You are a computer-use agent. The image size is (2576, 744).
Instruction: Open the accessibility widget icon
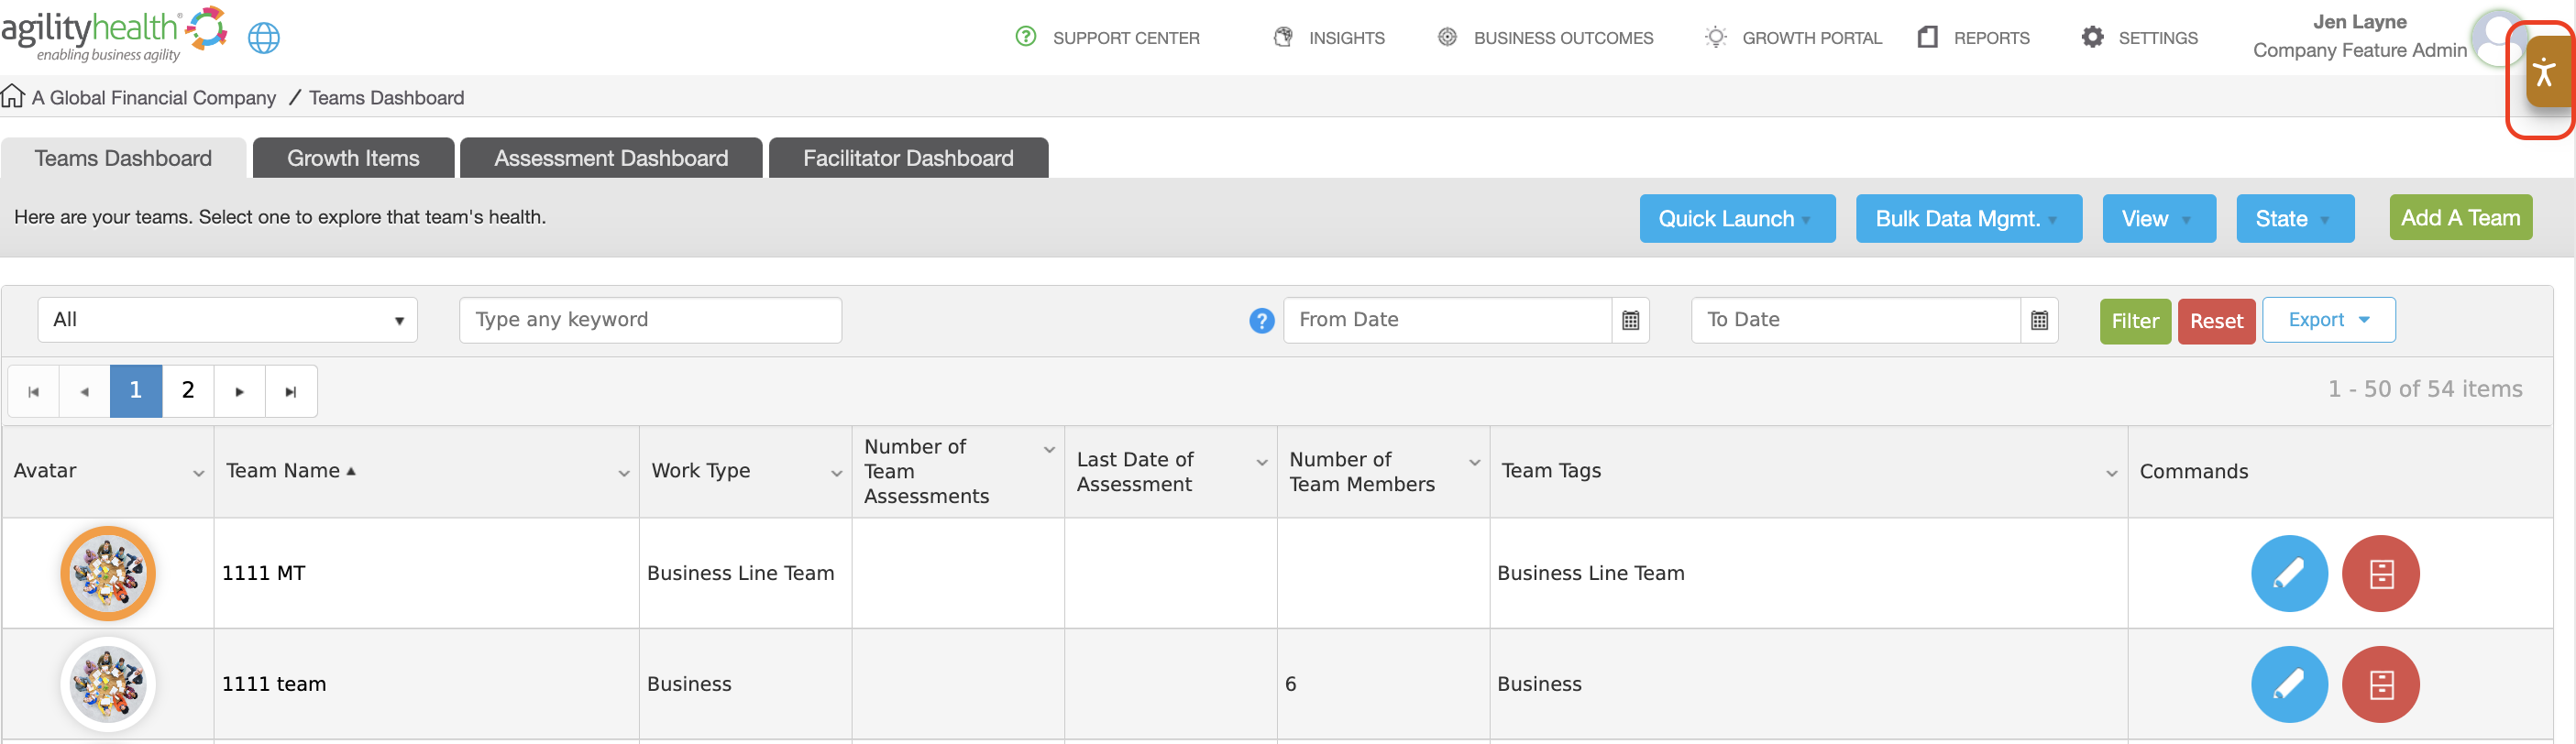pos(2546,72)
